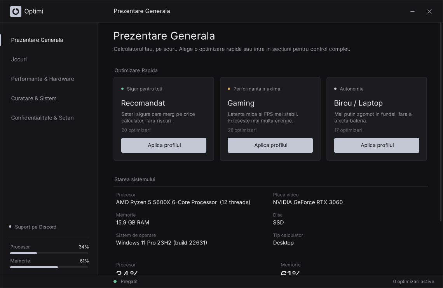Click the orange Performanta maxima dot

pos(229,89)
